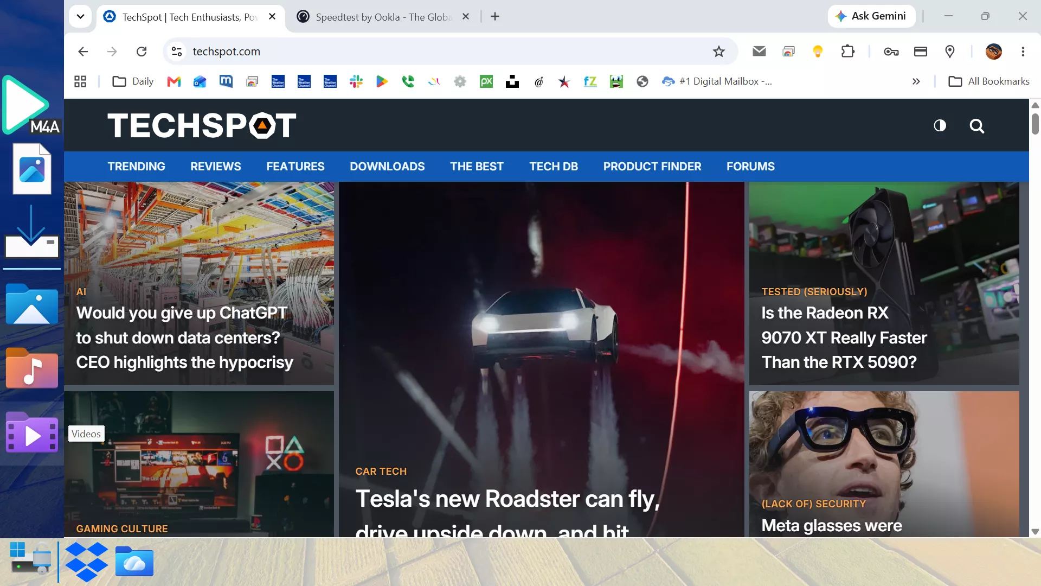This screenshot has width=1041, height=586.
Task: Open the FileZilla fZ bookmark icon
Action: [590, 81]
